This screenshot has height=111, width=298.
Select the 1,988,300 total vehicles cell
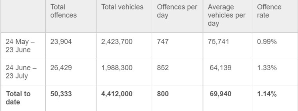pos(117,68)
